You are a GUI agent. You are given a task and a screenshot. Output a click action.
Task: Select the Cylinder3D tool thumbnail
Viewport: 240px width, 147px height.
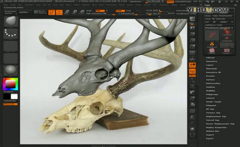[x=227, y=33]
